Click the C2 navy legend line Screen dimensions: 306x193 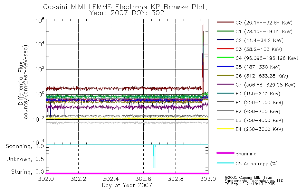pos(225,40)
